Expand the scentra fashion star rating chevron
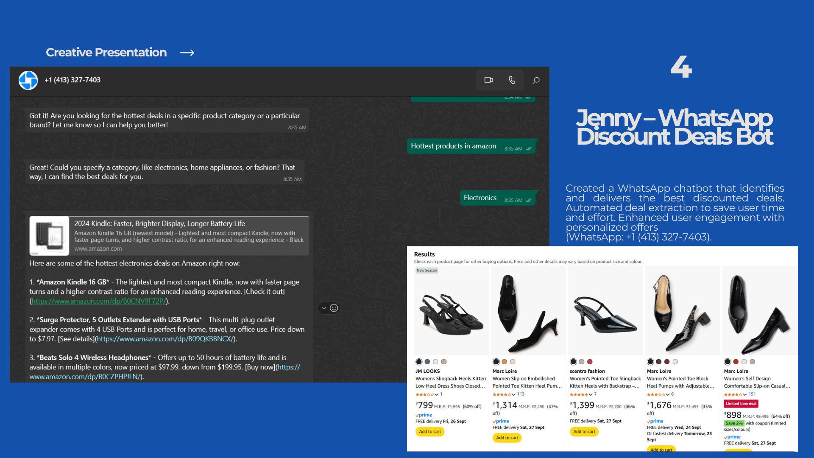 (x=591, y=394)
